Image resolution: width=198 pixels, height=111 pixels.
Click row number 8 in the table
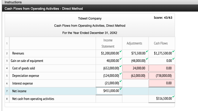tap(7, 99)
